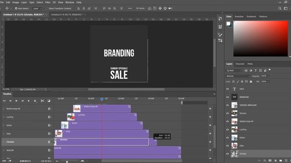Add media to Christie track
This screenshot has width=291, height=163.
click(x=210, y=142)
